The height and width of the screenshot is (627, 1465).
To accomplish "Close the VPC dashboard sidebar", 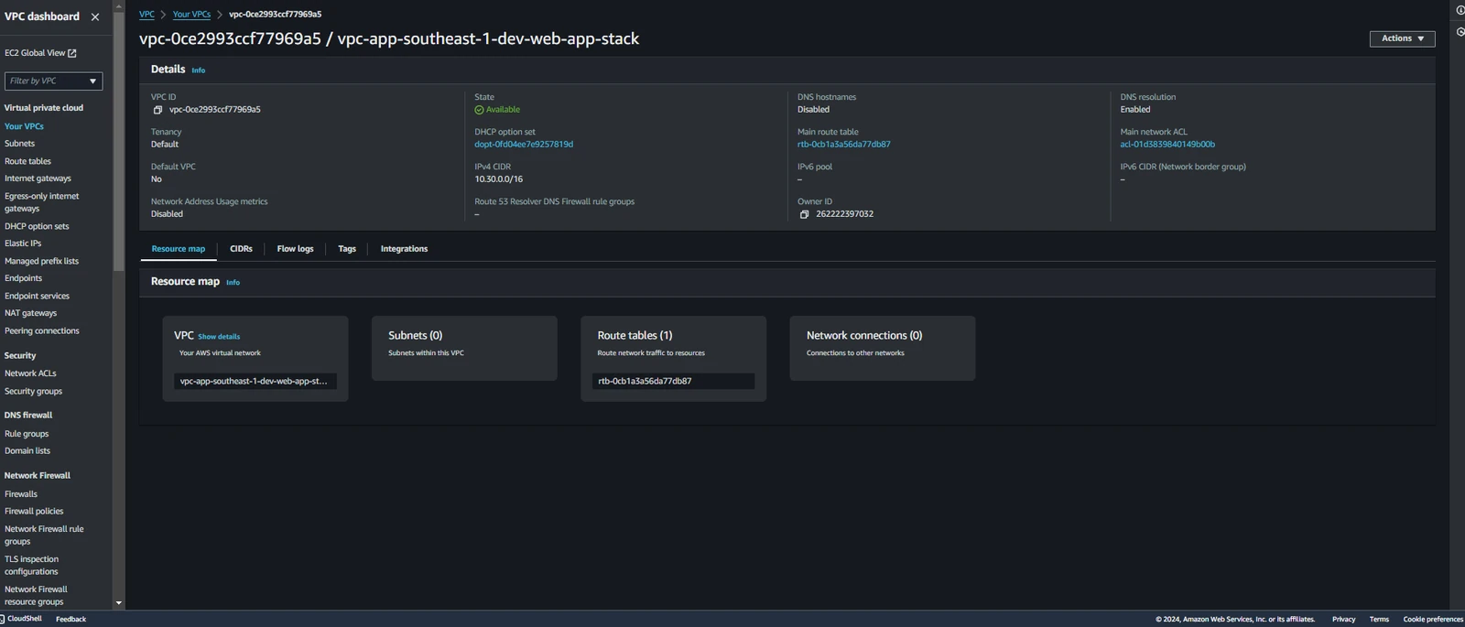I will [95, 16].
